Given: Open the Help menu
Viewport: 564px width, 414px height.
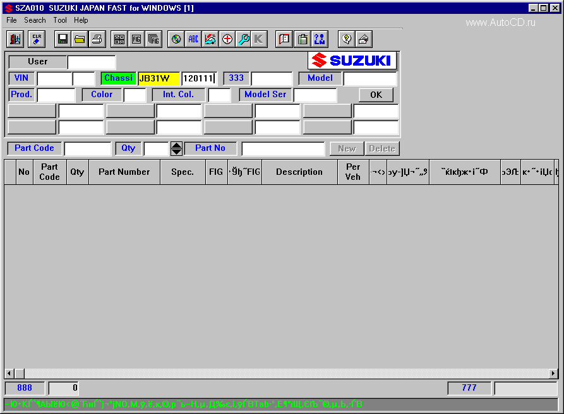Looking at the screenshot, I should pyautogui.click(x=81, y=20).
